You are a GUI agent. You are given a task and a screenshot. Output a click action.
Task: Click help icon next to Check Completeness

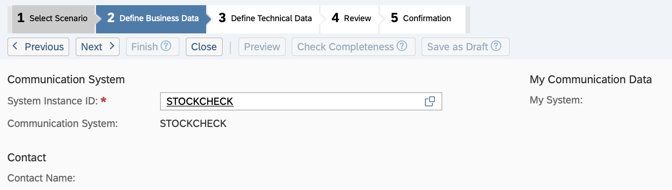pyautogui.click(x=401, y=47)
